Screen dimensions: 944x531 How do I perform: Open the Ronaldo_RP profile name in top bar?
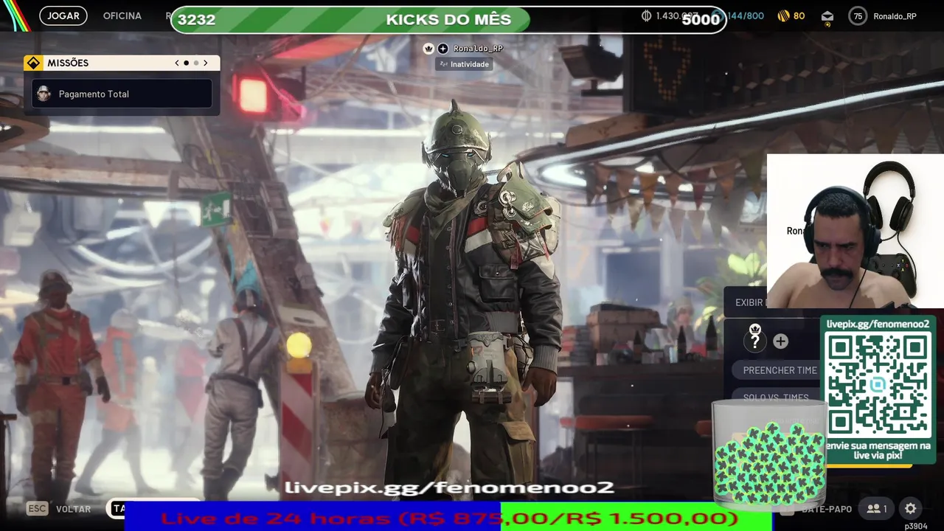(895, 16)
